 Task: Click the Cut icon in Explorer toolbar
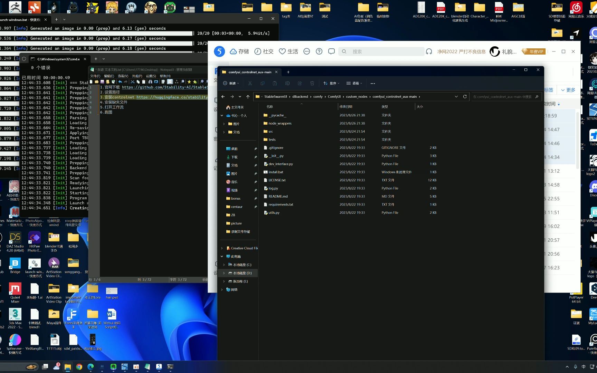(250, 83)
